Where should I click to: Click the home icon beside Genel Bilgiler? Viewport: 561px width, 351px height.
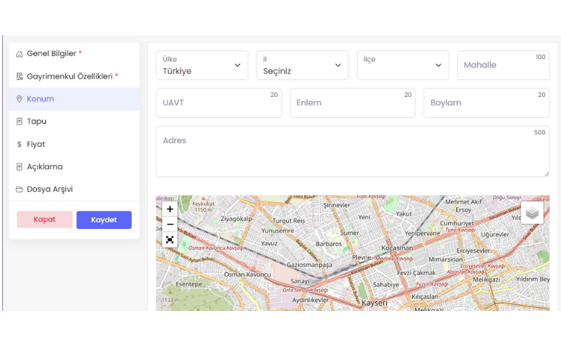tap(20, 54)
